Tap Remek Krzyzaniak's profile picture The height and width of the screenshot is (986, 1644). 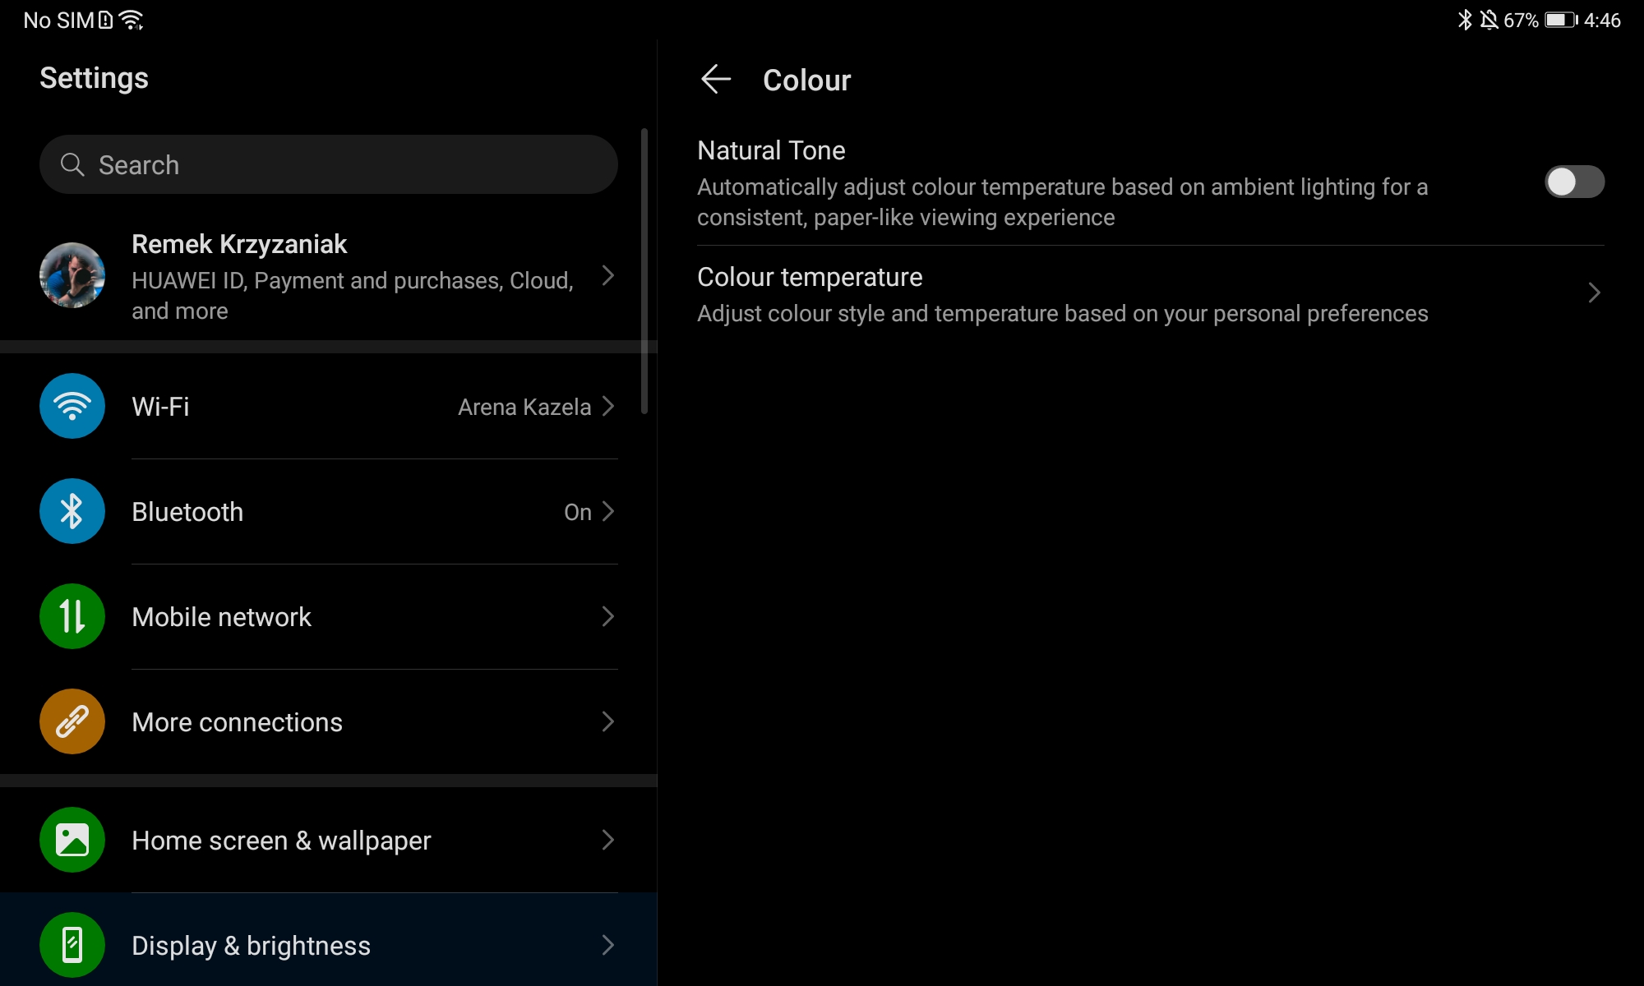[72, 275]
